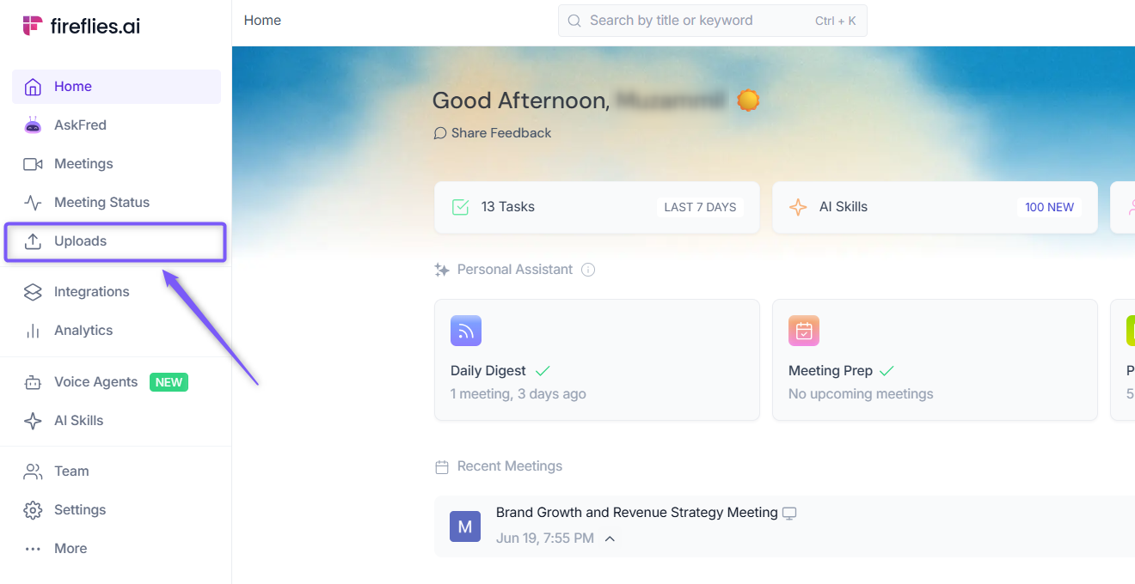1135x584 pixels.
Task: Click the Personal Assistant info icon
Action: coord(588,270)
